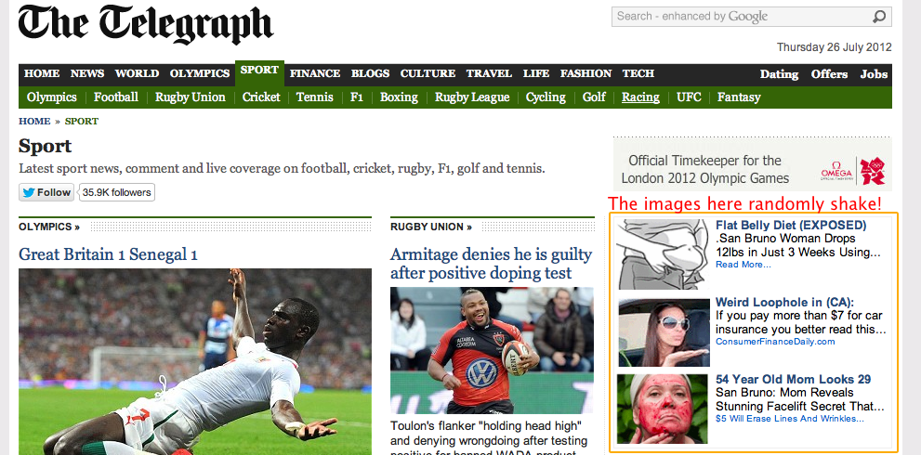
Task: Click Great Britain 1 Senegal 1 headline
Action: (x=108, y=254)
